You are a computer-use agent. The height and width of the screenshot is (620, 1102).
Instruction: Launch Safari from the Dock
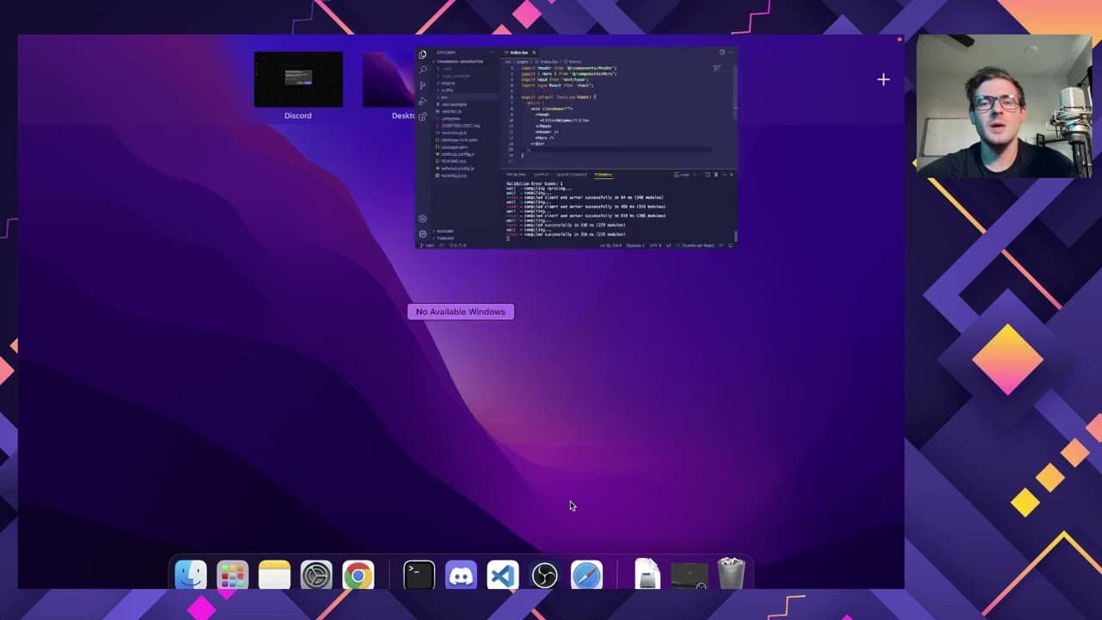click(x=586, y=575)
